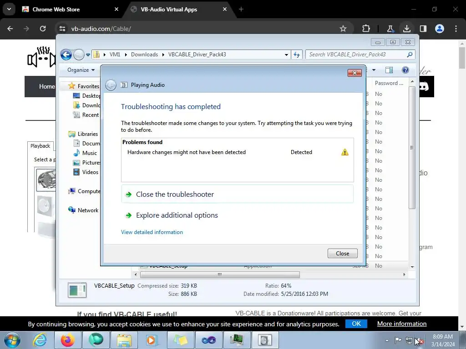The width and height of the screenshot is (466, 349).
Task: Click the Password protected column header
Action: tap(389, 83)
